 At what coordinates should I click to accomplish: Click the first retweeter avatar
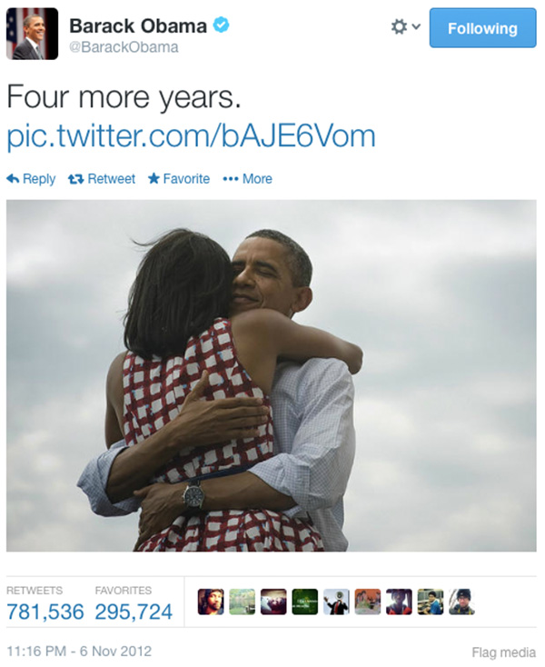pos(211,602)
